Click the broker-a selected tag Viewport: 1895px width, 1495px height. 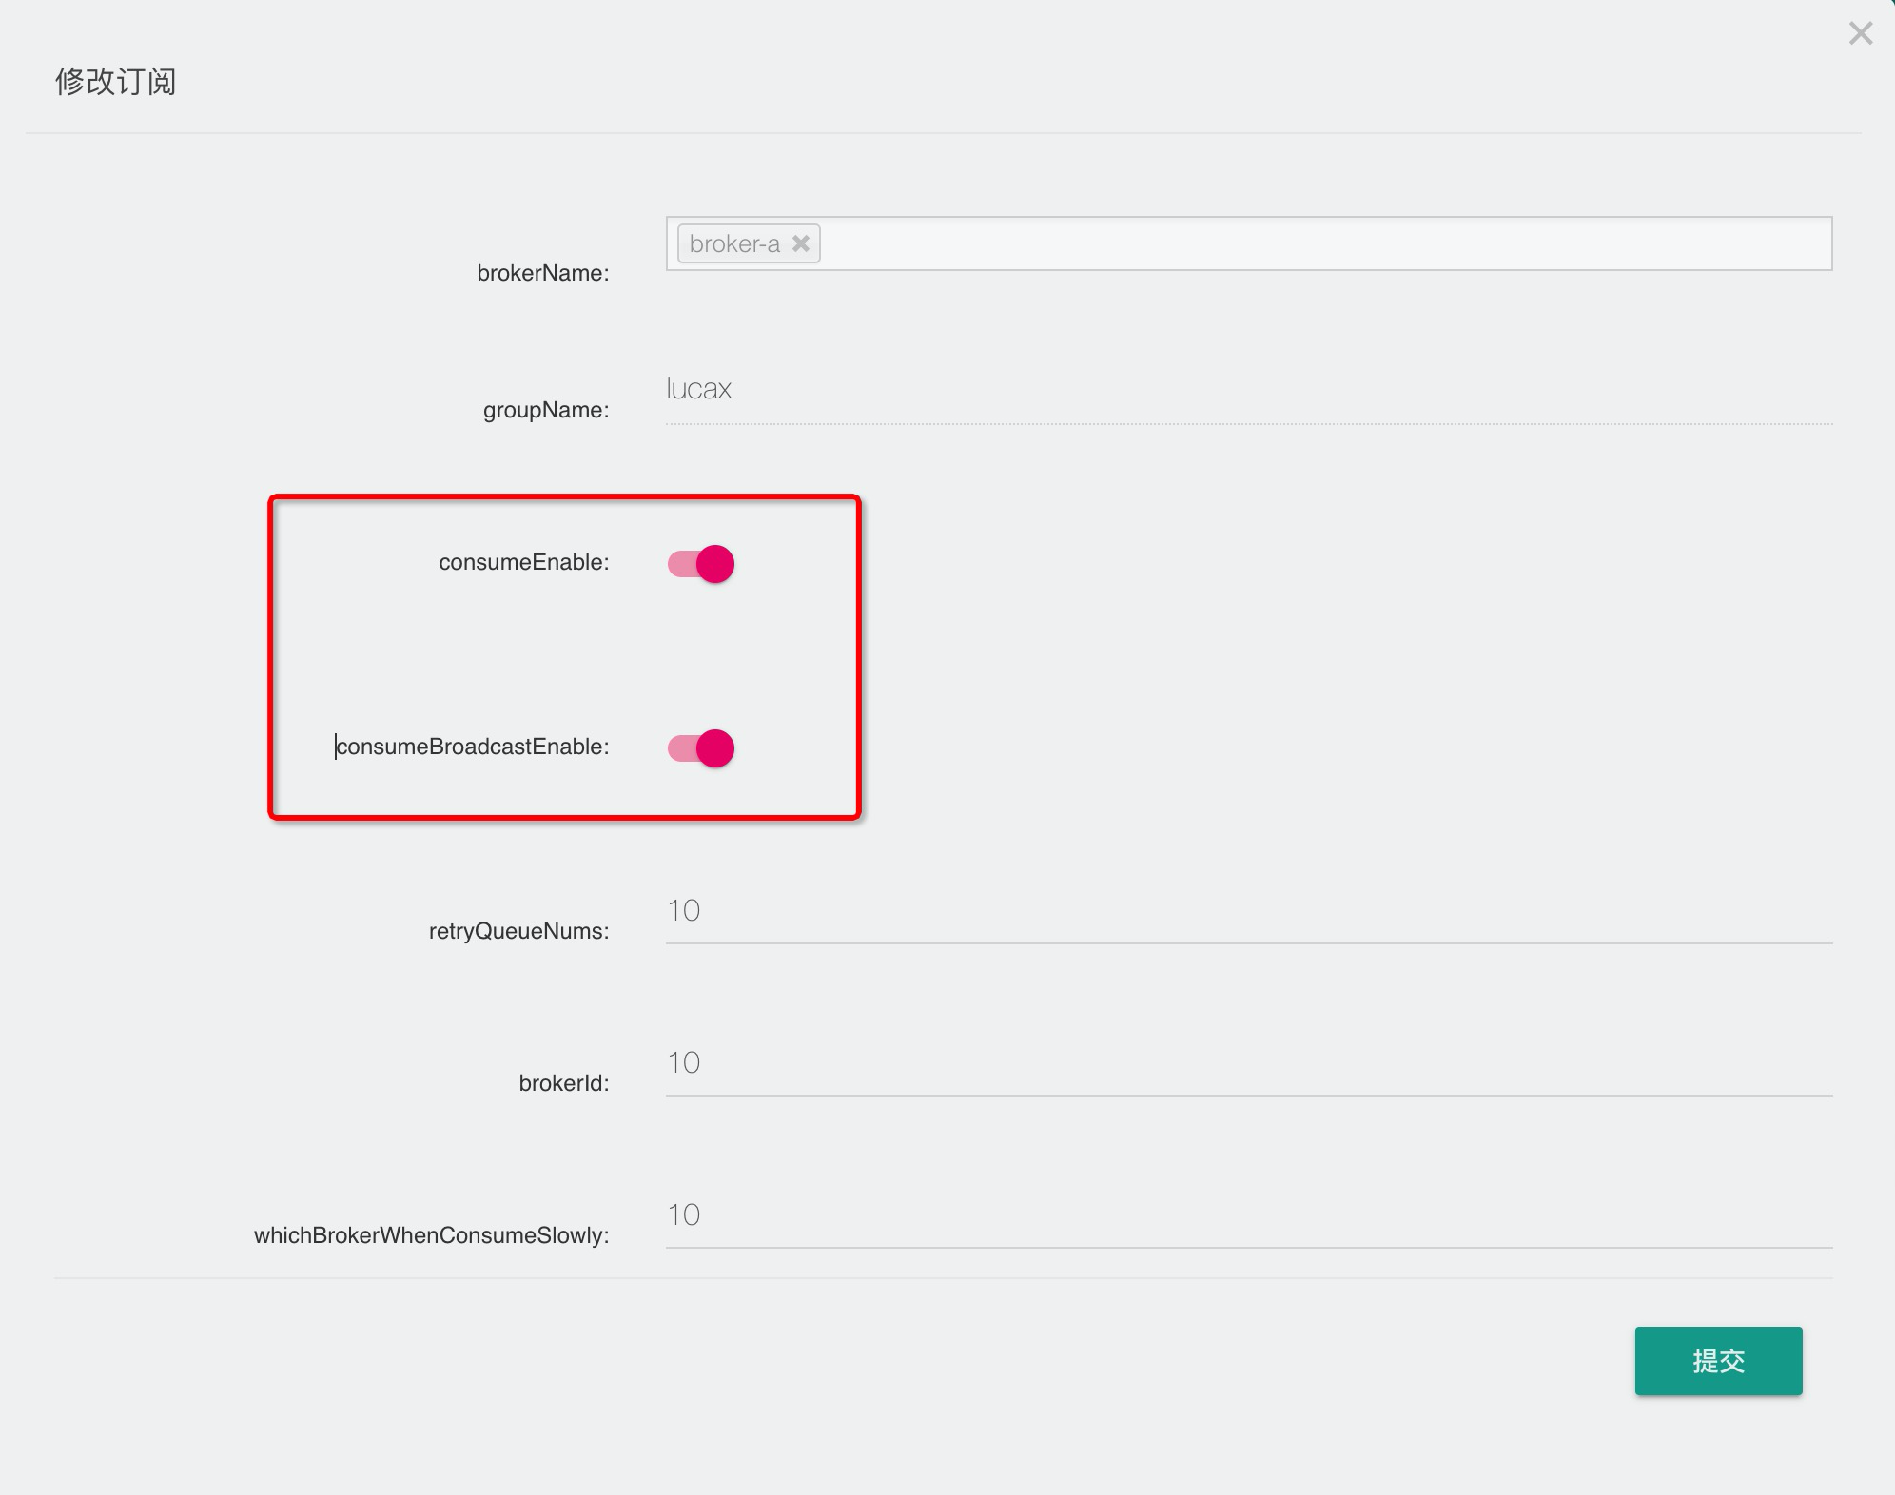click(733, 243)
